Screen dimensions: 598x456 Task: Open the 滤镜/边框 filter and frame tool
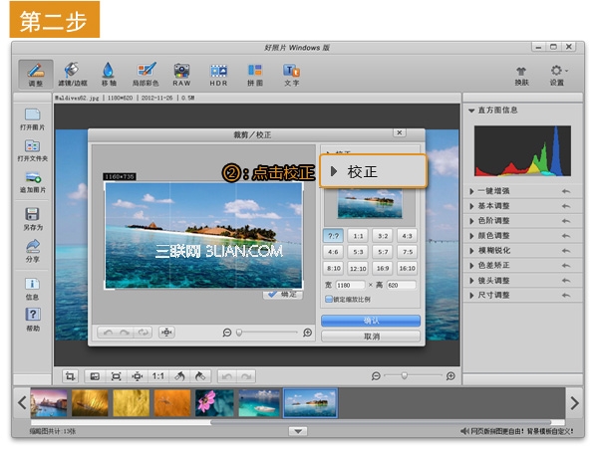tap(73, 74)
